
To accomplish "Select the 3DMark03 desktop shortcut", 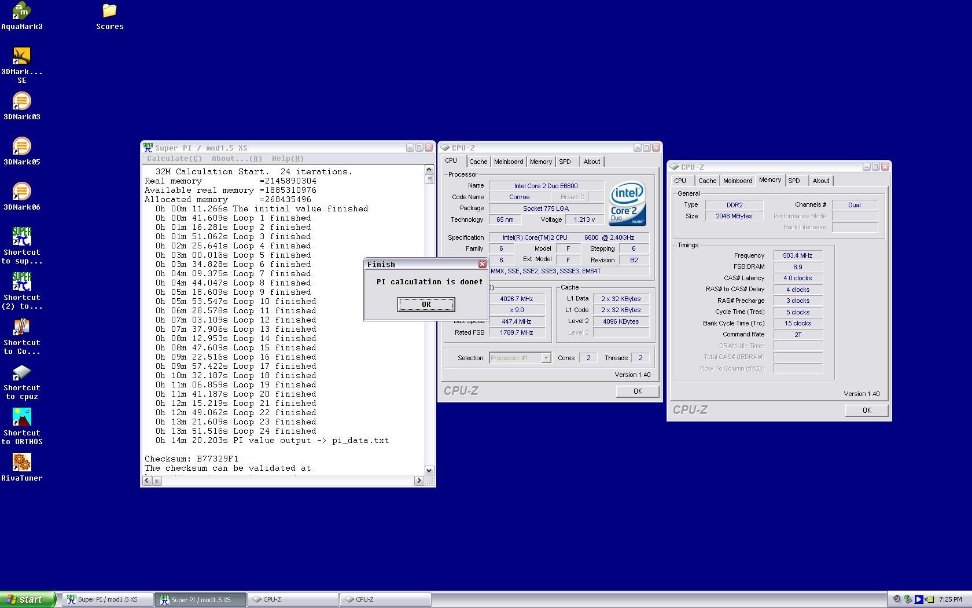I will [21, 106].
